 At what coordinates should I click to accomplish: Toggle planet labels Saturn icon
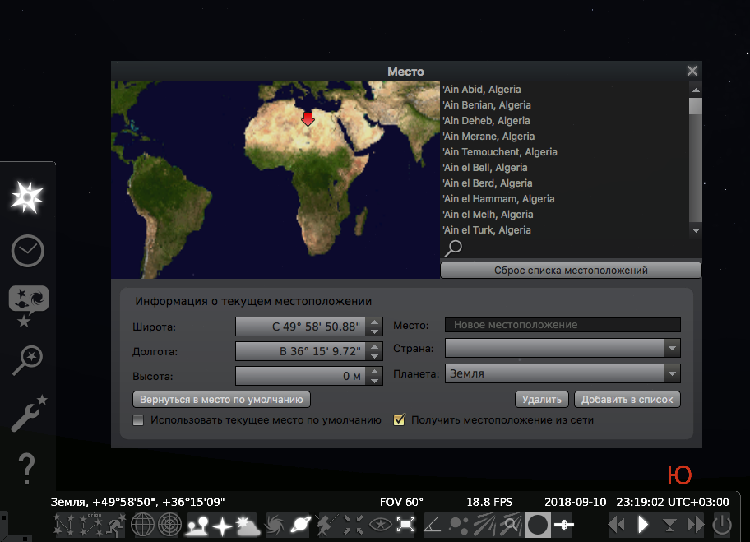click(301, 525)
